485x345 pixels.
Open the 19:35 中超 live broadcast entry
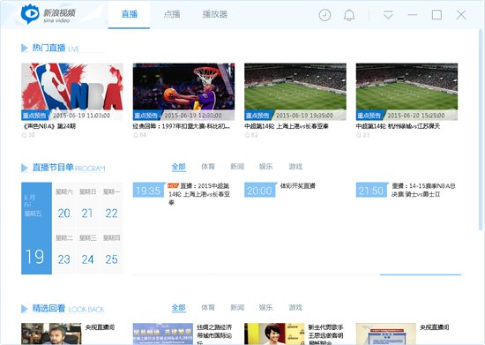182,194
